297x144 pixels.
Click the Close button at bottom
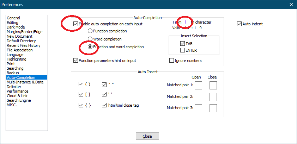(x=147, y=136)
